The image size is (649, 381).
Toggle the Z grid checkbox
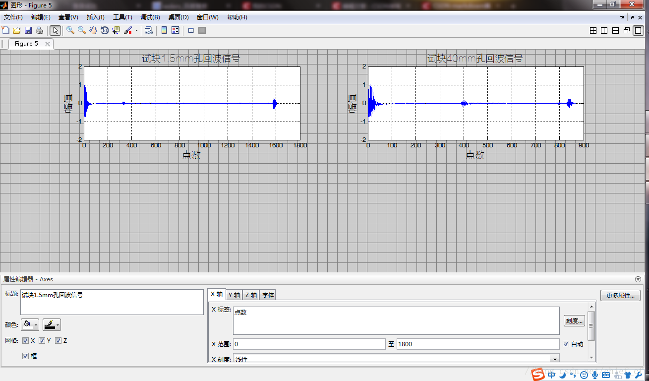point(58,341)
